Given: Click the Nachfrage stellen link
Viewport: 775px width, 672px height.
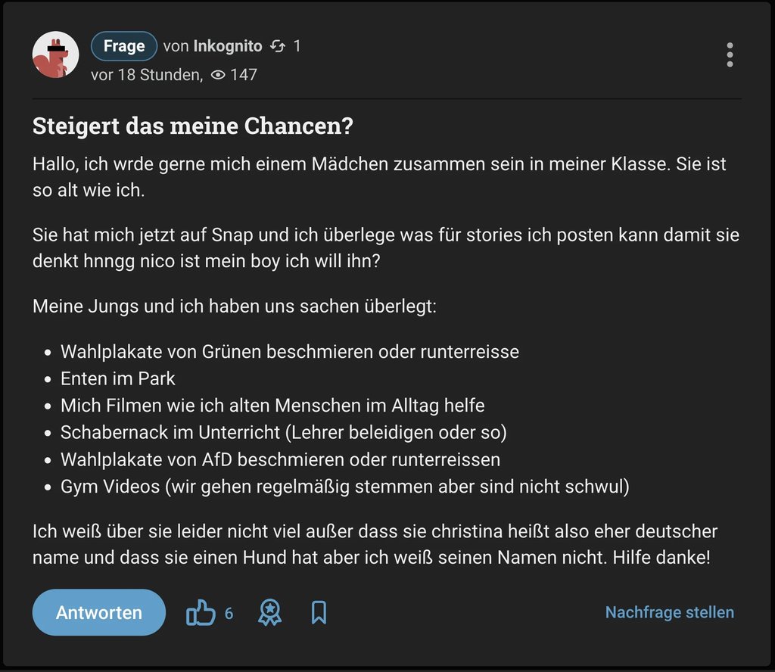Looking at the screenshot, I should pos(669,612).
